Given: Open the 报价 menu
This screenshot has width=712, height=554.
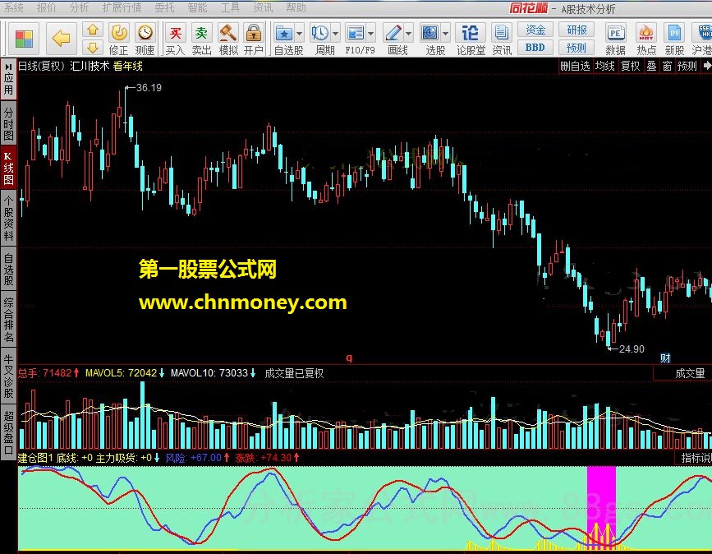Looking at the screenshot, I should point(47,7).
